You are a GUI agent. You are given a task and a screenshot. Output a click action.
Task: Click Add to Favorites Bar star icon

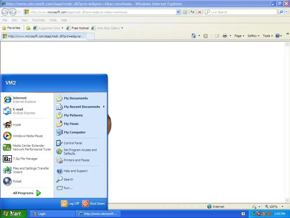pyautogui.click(x=28, y=28)
